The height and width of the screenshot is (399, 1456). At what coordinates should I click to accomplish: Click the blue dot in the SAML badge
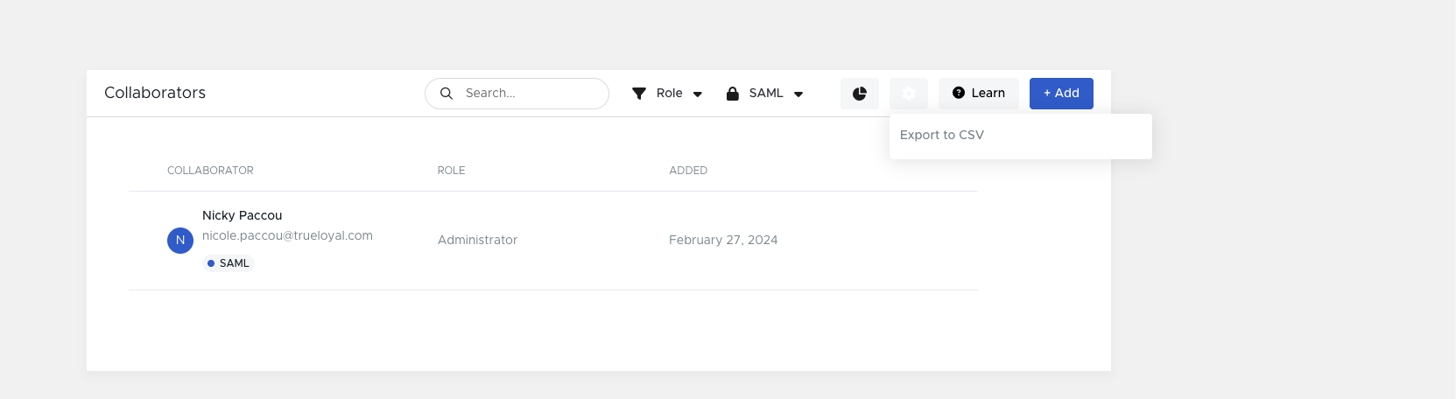(x=211, y=263)
